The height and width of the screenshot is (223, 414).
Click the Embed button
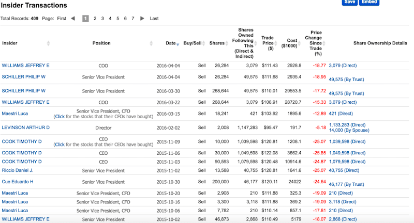(368, 2)
